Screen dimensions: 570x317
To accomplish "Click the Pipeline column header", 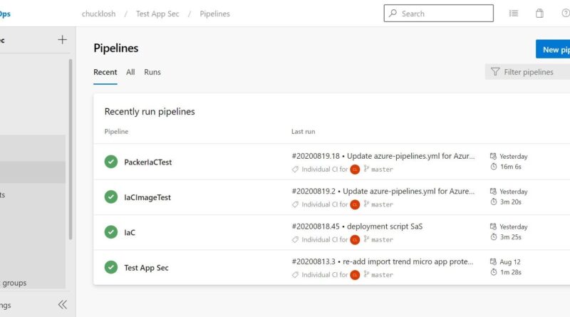I will tap(116, 132).
